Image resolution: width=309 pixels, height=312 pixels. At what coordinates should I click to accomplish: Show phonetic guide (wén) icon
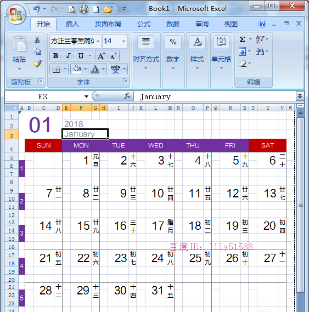pyautogui.click(x=115, y=69)
